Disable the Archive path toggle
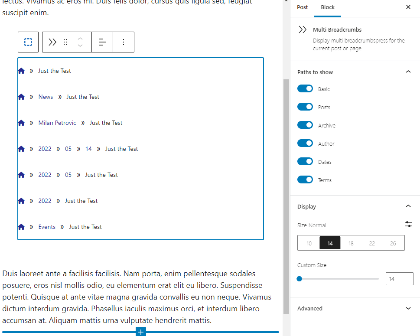Screen dimensions: 420x336 coord(305,125)
